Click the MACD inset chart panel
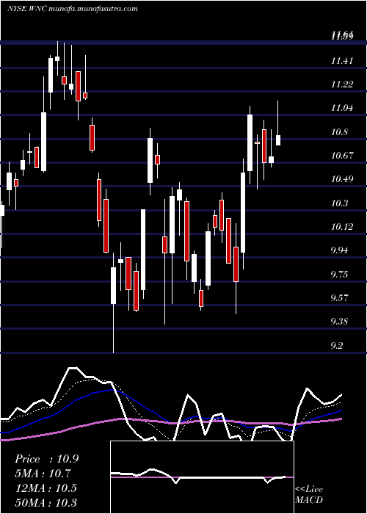The width and height of the screenshot is (367, 514). click(202, 477)
